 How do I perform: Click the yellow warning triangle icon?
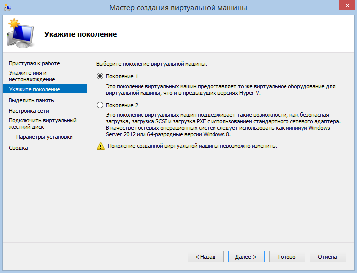pyautogui.click(x=101, y=146)
